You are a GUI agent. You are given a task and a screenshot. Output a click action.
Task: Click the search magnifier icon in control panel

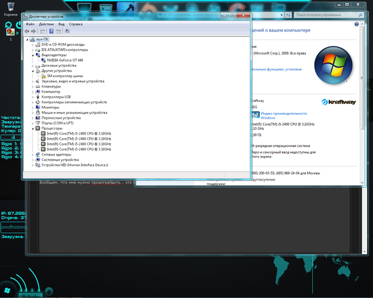pyautogui.click(x=361, y=15)
